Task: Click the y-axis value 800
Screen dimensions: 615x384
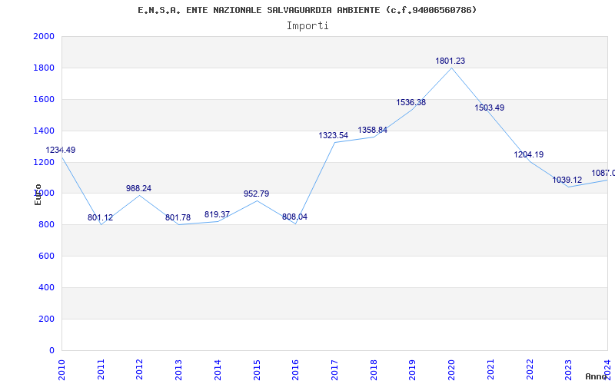Action: pyautogui.click(x=46, y=225)
